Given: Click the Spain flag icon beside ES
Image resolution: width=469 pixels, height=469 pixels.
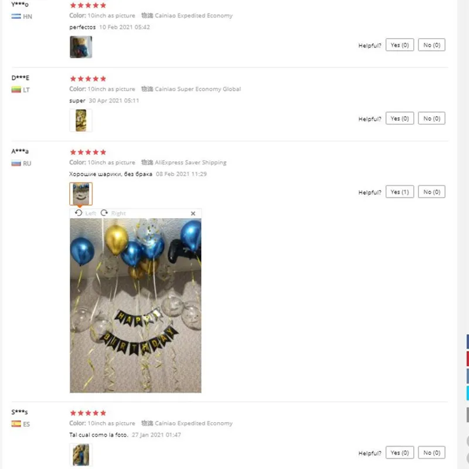Looking at the screenshot, I should (x=16, y=424).
